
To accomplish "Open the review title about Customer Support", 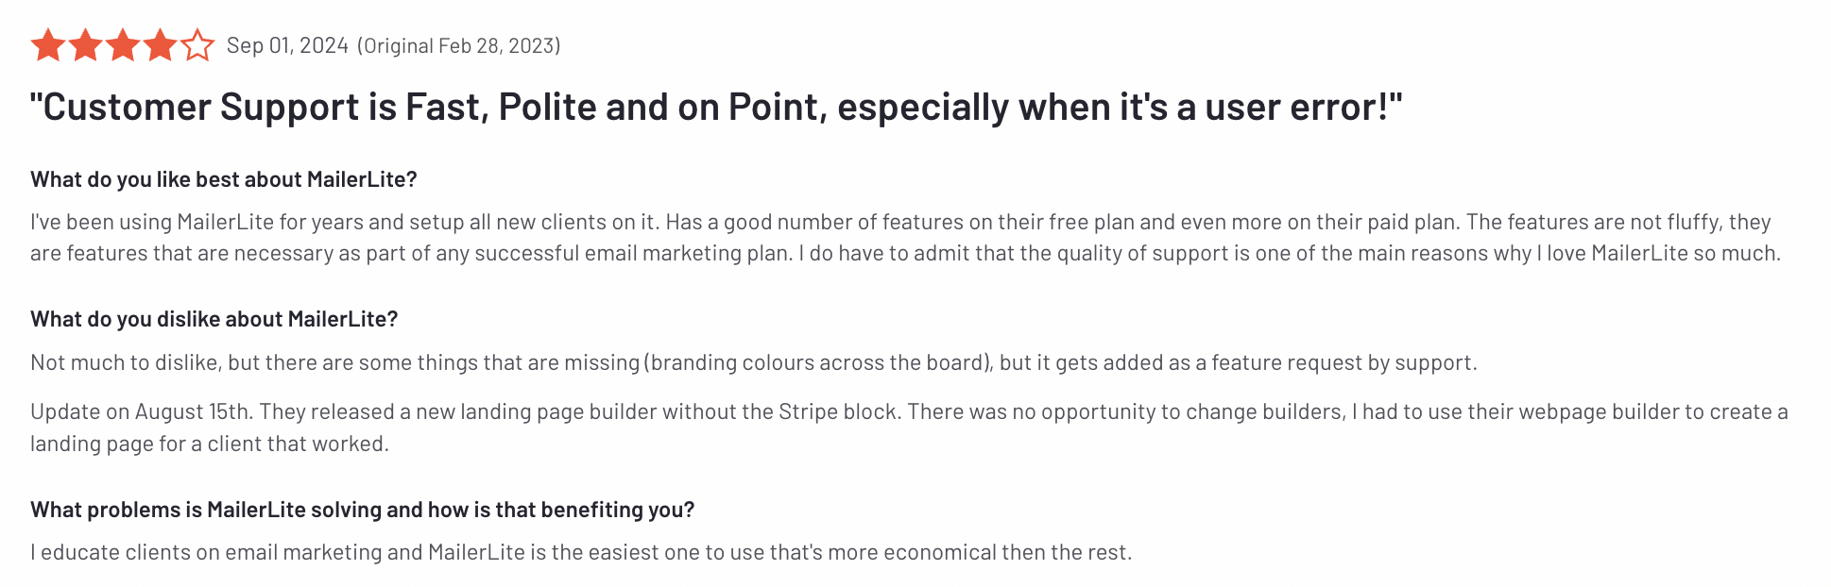I will click(x=715, y=107).
